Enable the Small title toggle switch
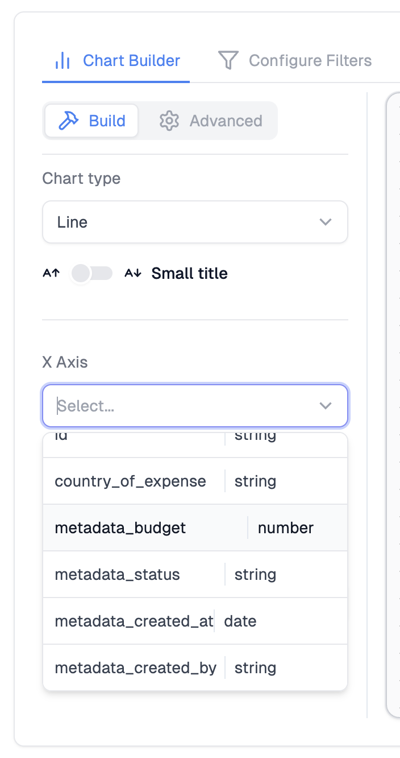This screenshot has width=400, height=758. (x=91, y=273)
